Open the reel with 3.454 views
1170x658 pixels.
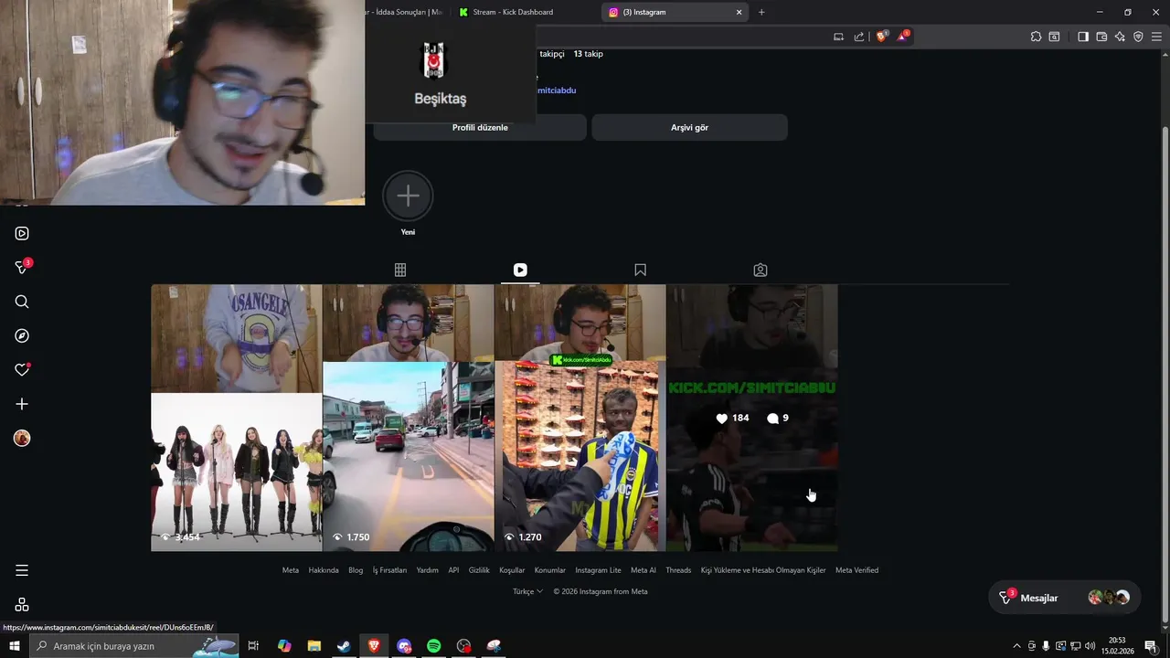coord(236,418)
